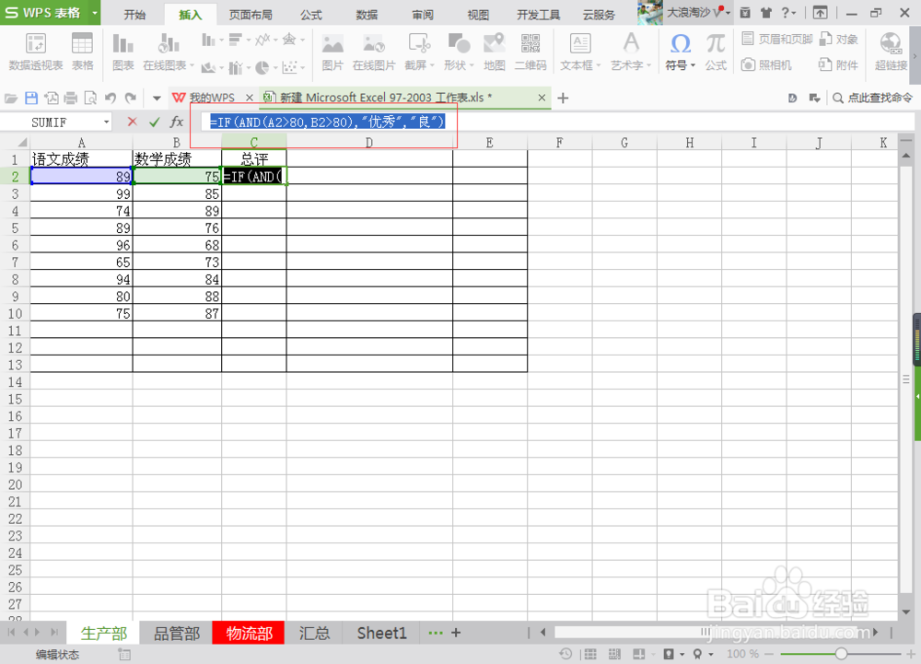Viewport: 921px width, 664px height.
Task: Insert a pivot table (数据透视表)
Action: point(35,51)
